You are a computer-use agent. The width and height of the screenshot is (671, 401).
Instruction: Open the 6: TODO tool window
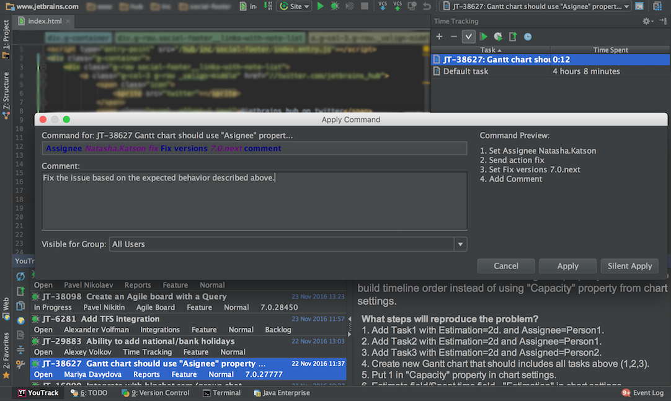(x=89, y=393)
